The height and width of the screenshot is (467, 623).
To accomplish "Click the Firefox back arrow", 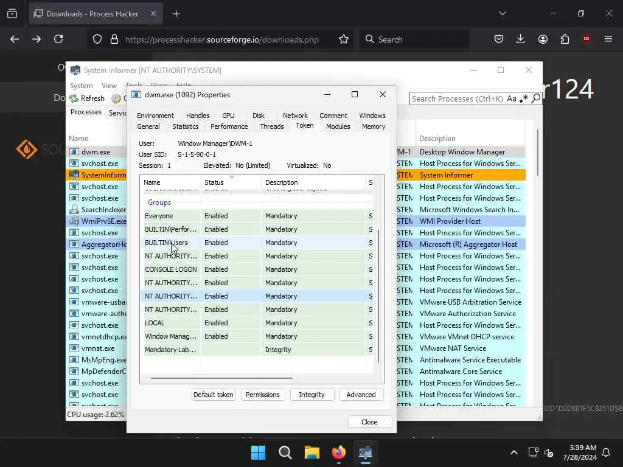I will pos(15,39).
